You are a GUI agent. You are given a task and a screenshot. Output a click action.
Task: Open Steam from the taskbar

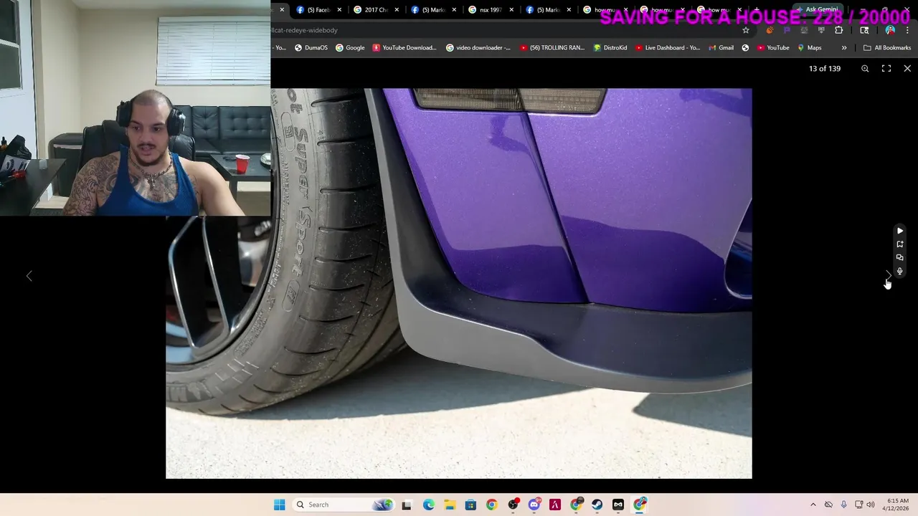coord(597,505)
